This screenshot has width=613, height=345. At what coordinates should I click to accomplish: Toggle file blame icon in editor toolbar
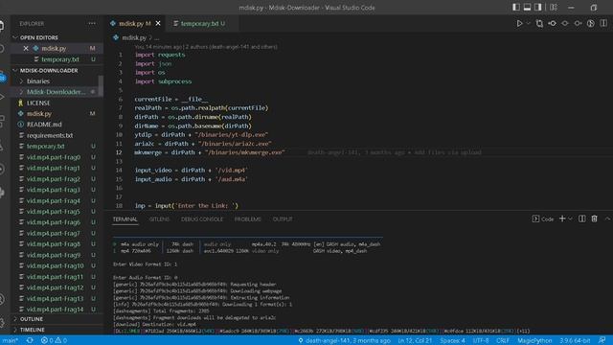click(591, 23)
